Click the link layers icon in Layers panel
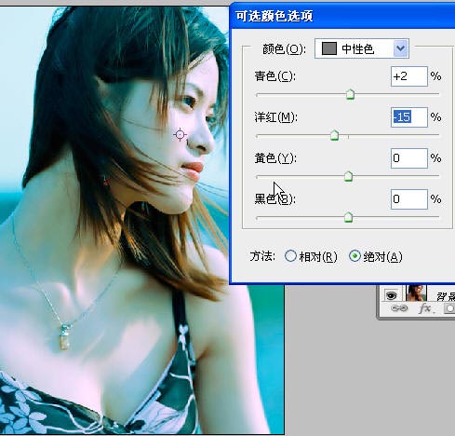 pos(399,308)
